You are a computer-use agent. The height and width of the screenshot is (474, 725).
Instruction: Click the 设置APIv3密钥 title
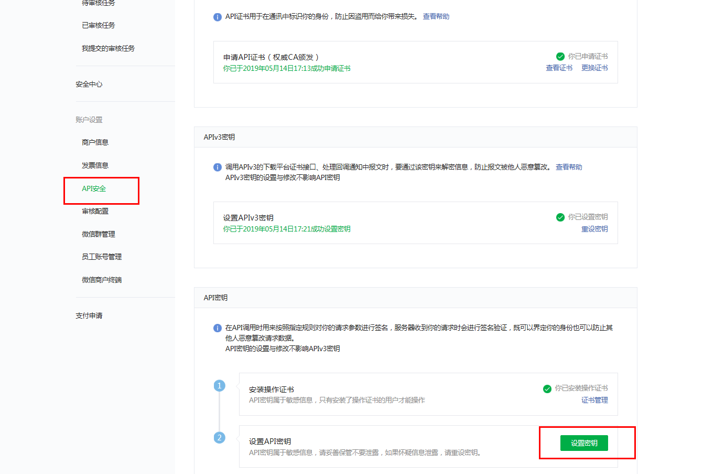tap(248, 218)
